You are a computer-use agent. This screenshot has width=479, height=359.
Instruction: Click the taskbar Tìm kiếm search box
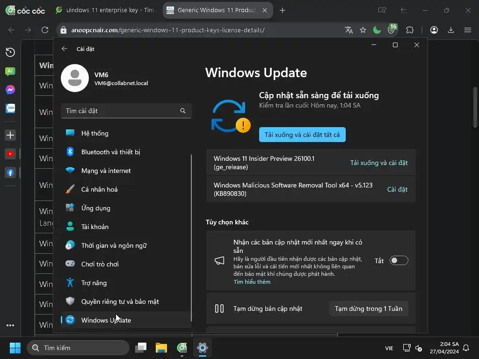[x=78, y=348]
